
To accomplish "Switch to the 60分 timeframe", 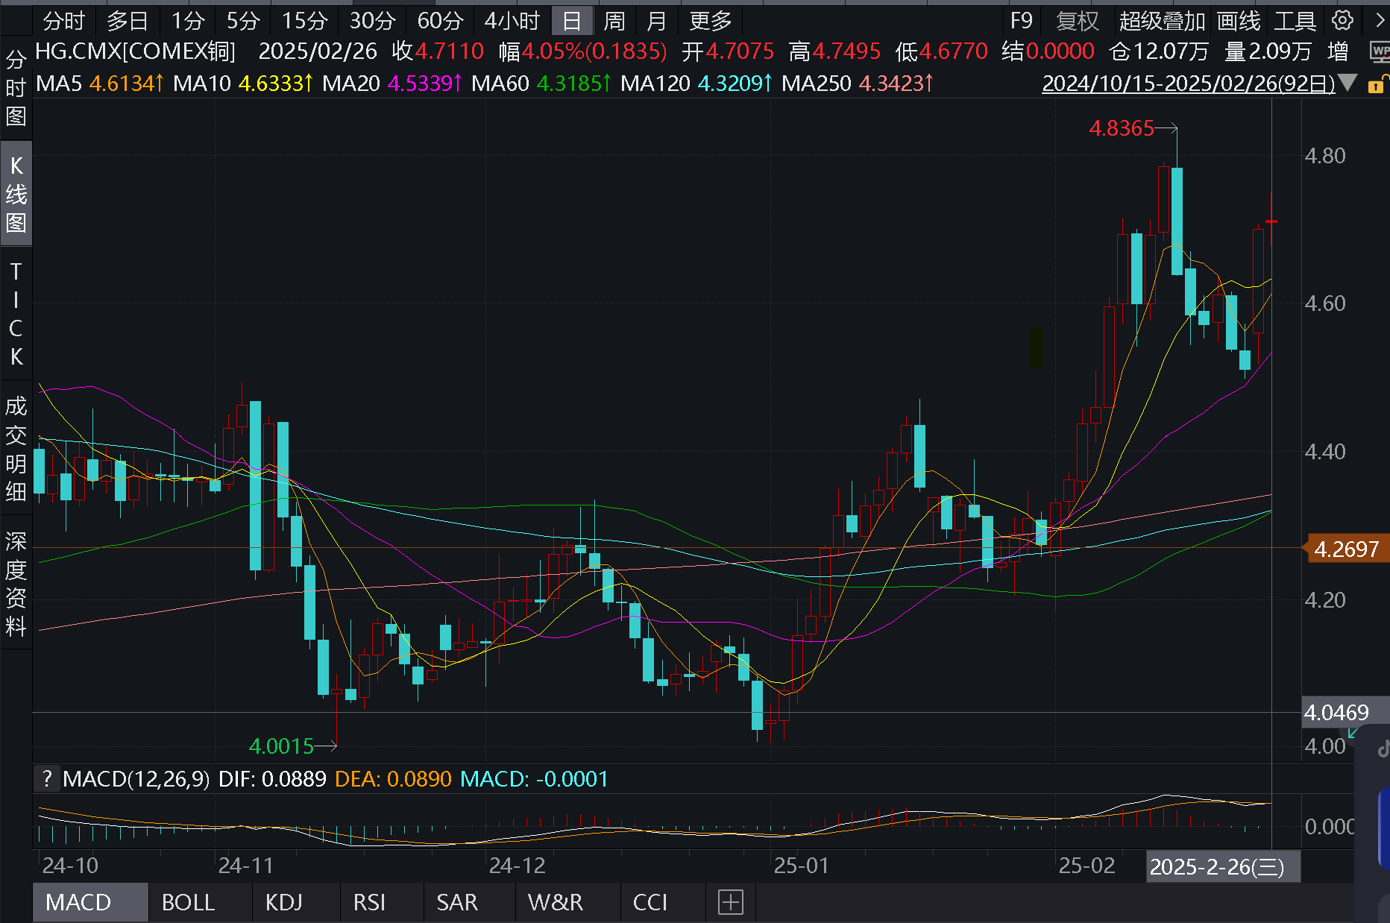I will [440, 21].
